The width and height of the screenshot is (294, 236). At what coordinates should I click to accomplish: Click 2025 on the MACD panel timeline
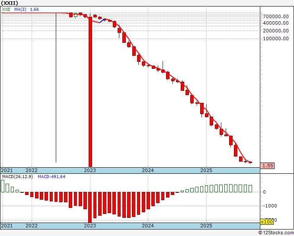[206, 226]
